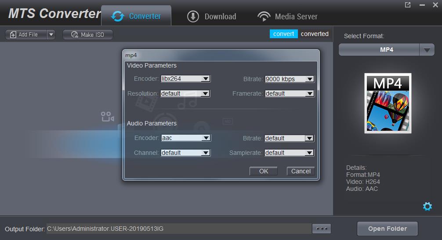Switch to the convert list toggle

(x=283, y=34)
